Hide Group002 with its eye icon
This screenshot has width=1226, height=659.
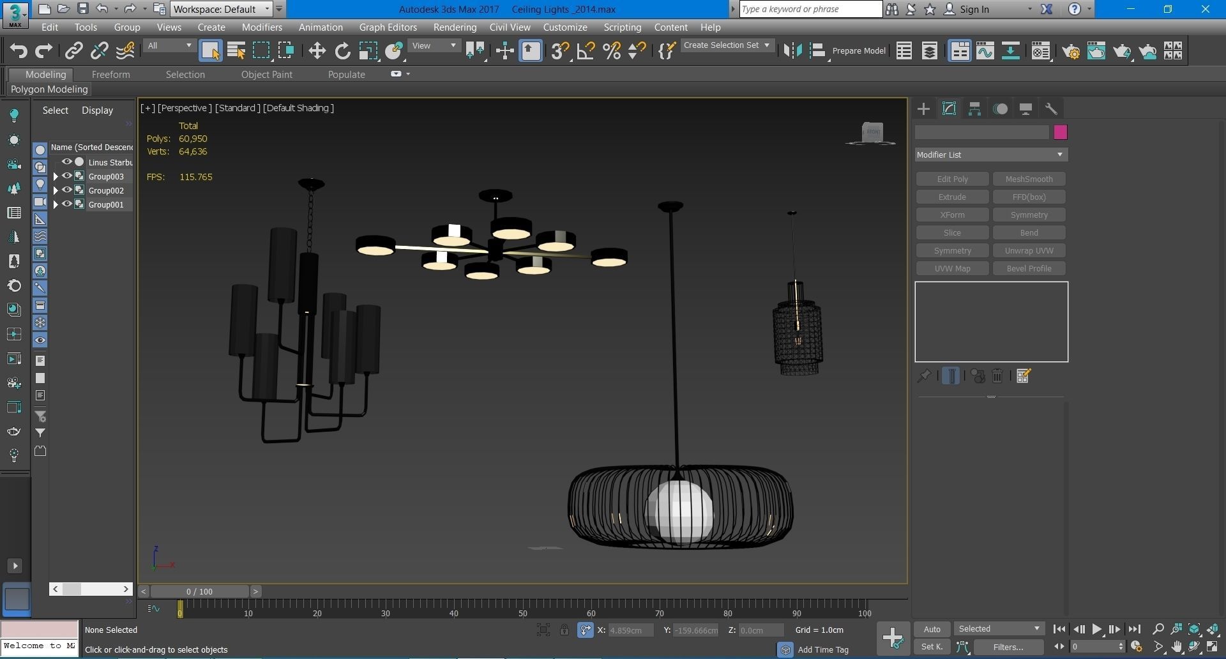[x=66, y=190]
